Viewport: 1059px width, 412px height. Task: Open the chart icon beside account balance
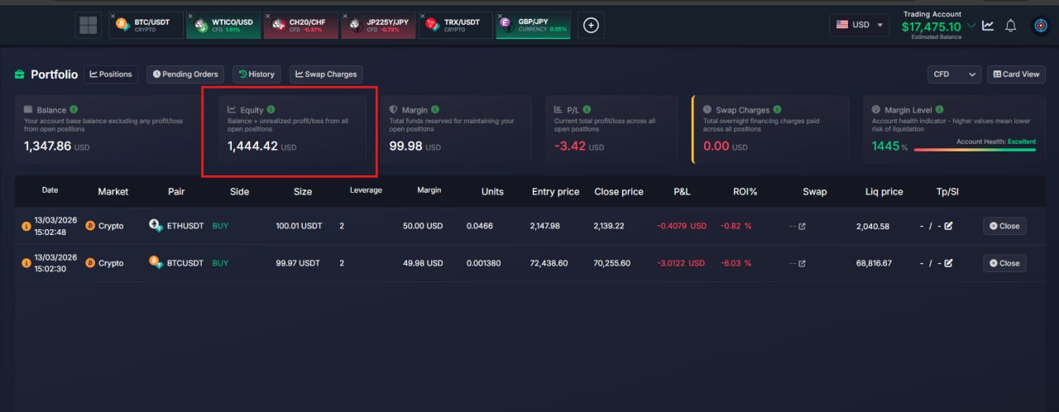pyautogui.click(x=988, y=25)
